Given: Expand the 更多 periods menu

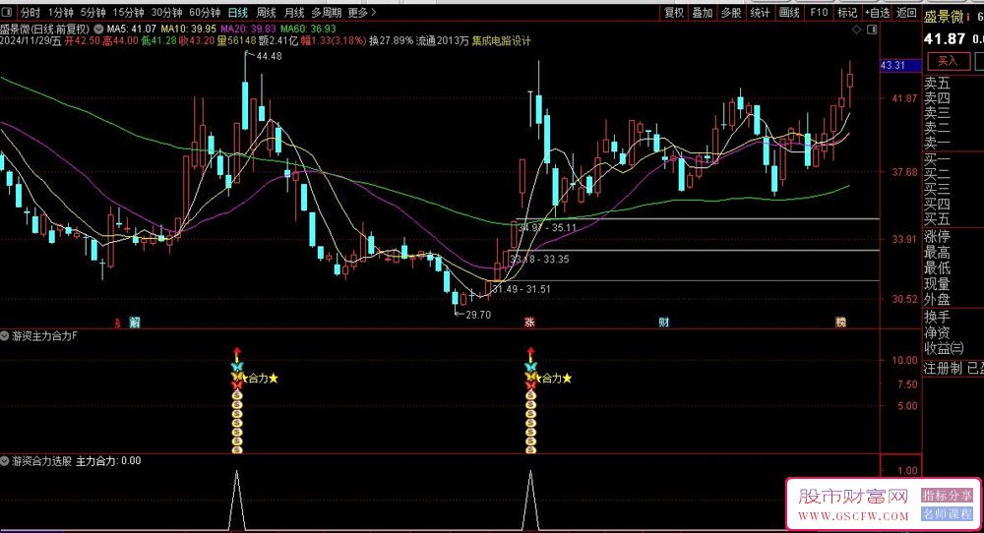Looking at the screenshot, I should pos(362,13).
